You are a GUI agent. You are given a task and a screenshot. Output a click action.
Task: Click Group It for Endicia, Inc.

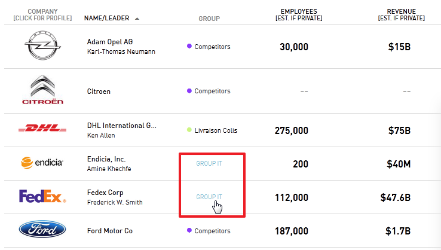209,163
